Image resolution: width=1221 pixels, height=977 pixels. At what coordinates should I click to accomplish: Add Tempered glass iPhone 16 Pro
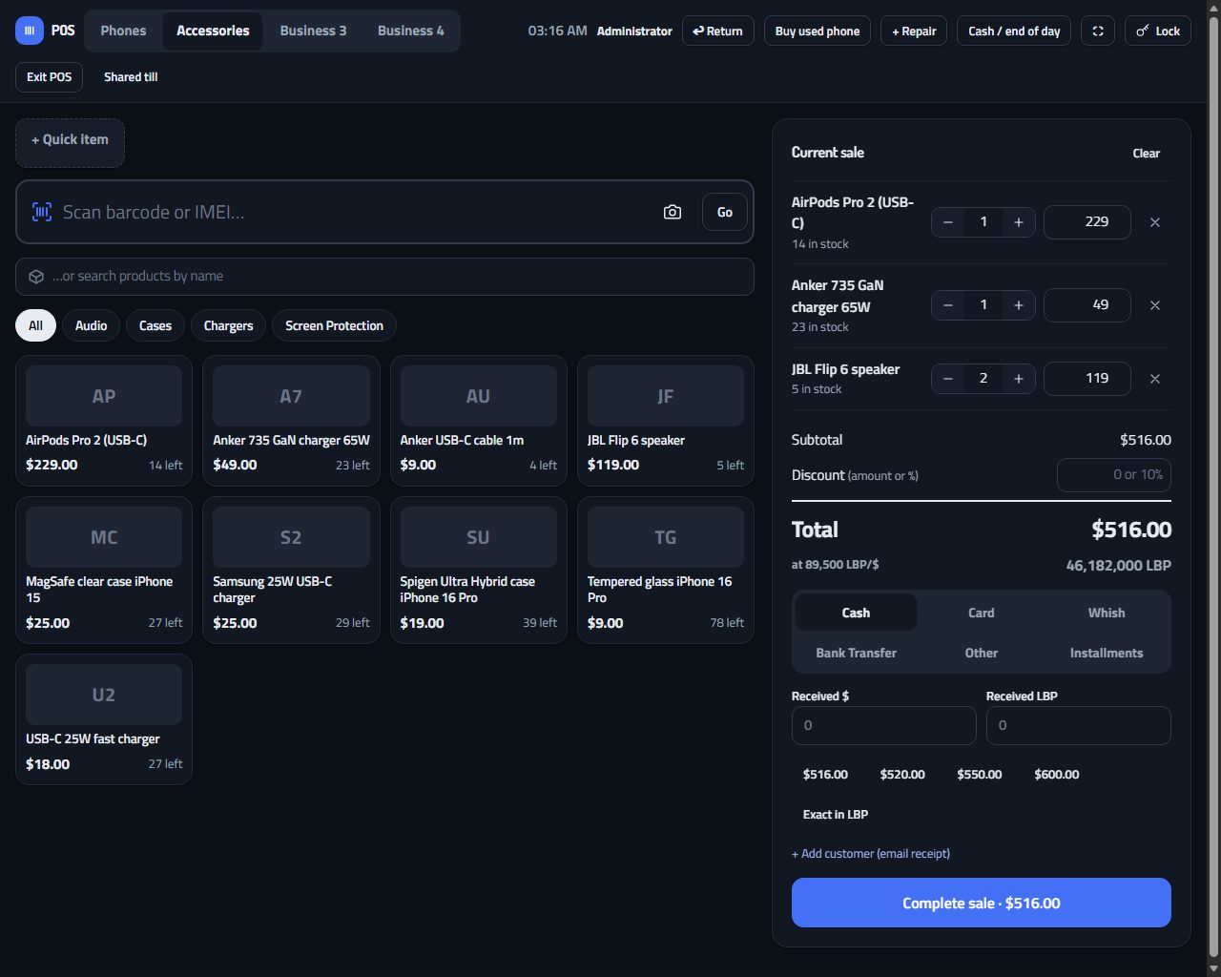point(666,571)
